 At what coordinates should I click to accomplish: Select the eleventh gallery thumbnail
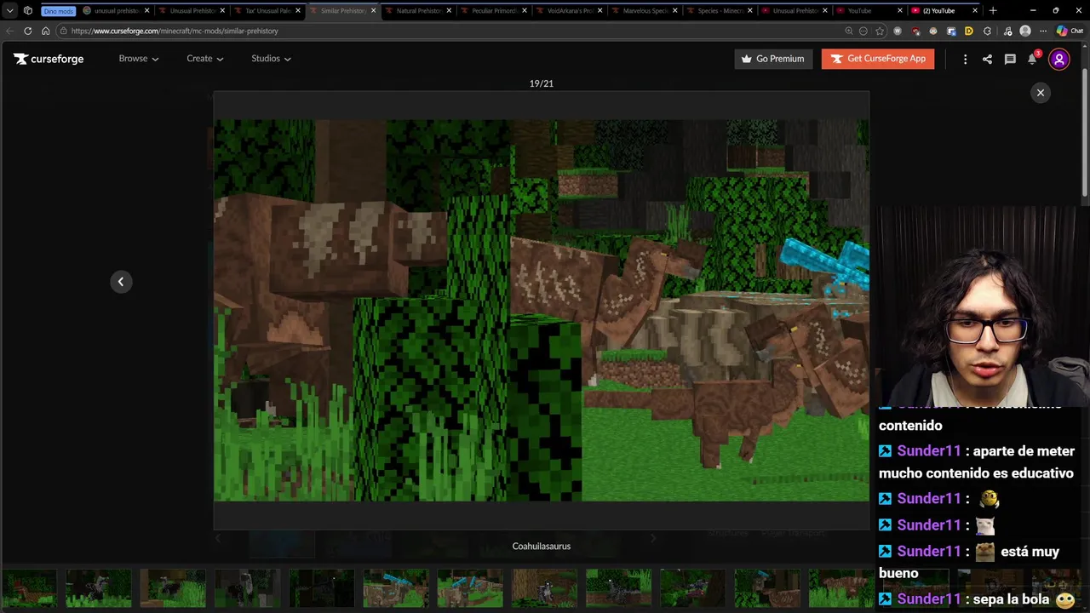pyautogui.click(x=767, y=589)
